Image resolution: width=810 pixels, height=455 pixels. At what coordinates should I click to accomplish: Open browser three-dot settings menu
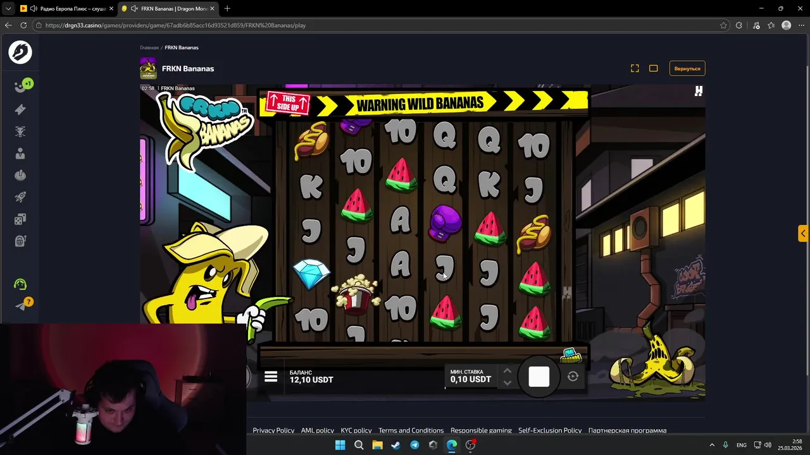click(x=802, y=25)
